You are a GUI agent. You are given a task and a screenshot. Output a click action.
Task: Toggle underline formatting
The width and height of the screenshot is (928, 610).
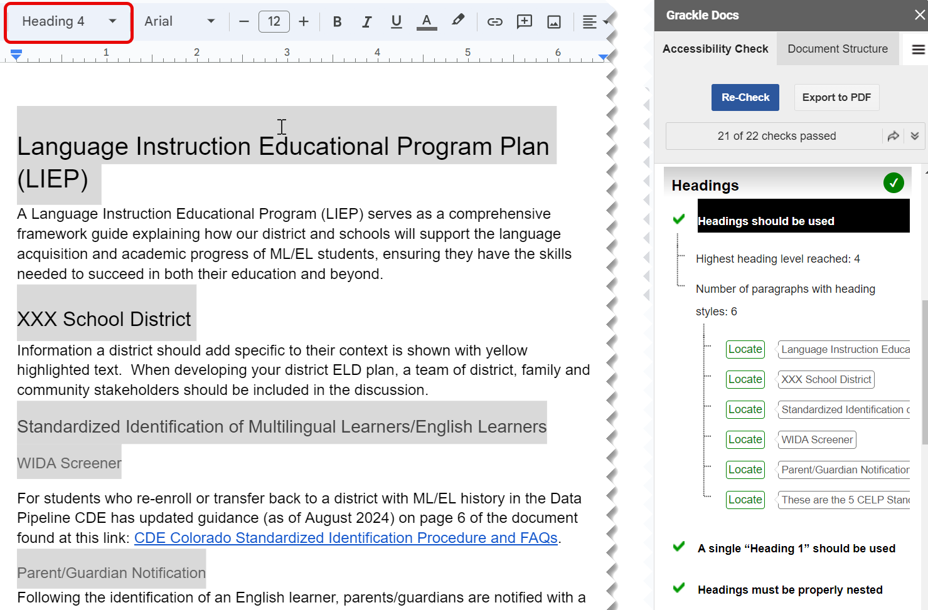pyautogui.click(x=397, y=21)
